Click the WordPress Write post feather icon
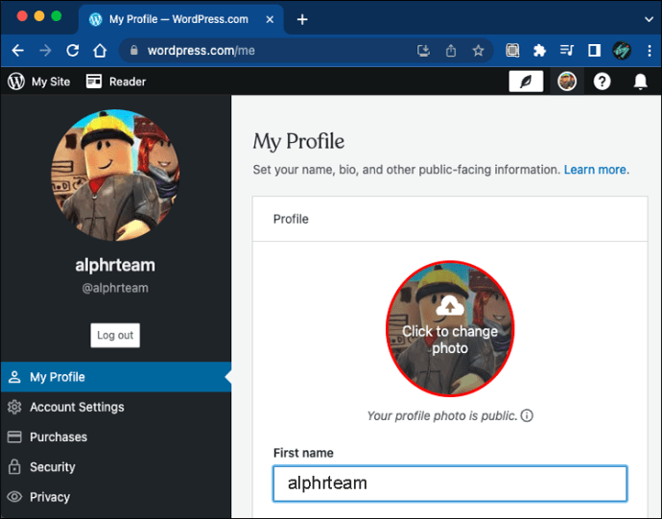The height and width of the screenshot is (519, 662). pyautogui.click(x=526, y=82)
